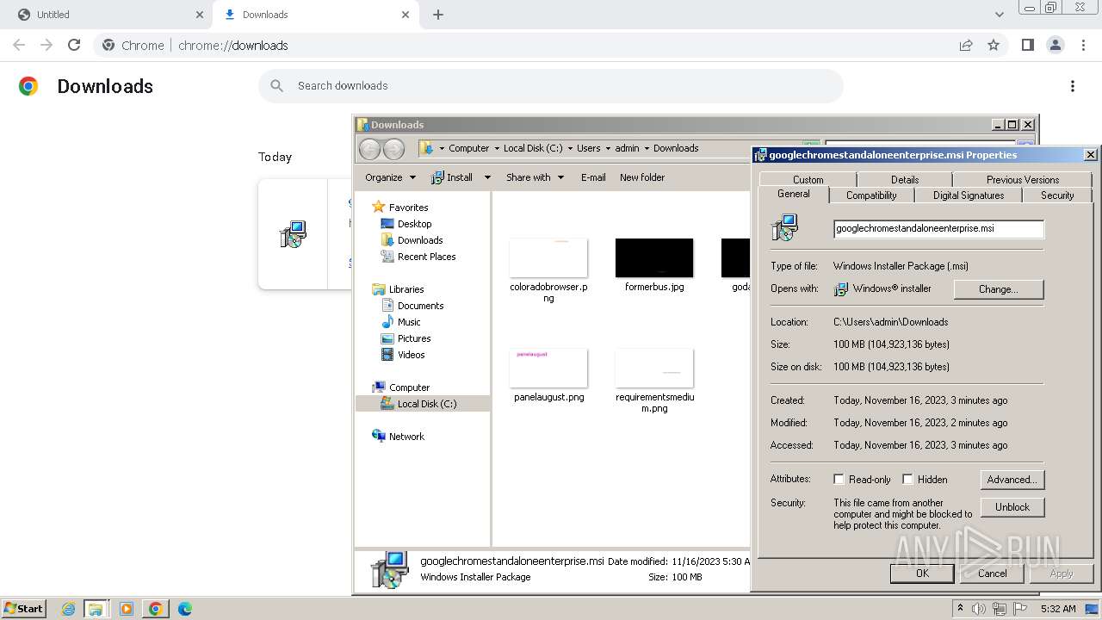Open Security tab in Properties
This screenshot has height=620, width=1102.
pyautogui.click(x=1057, y=195)
